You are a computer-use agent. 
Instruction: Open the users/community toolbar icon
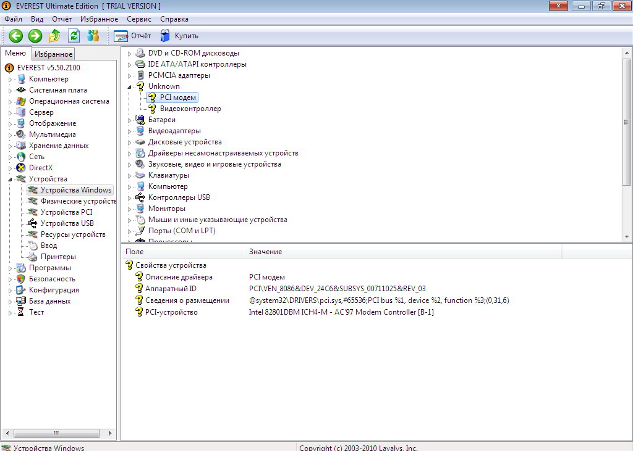click(x=93, y=36)
